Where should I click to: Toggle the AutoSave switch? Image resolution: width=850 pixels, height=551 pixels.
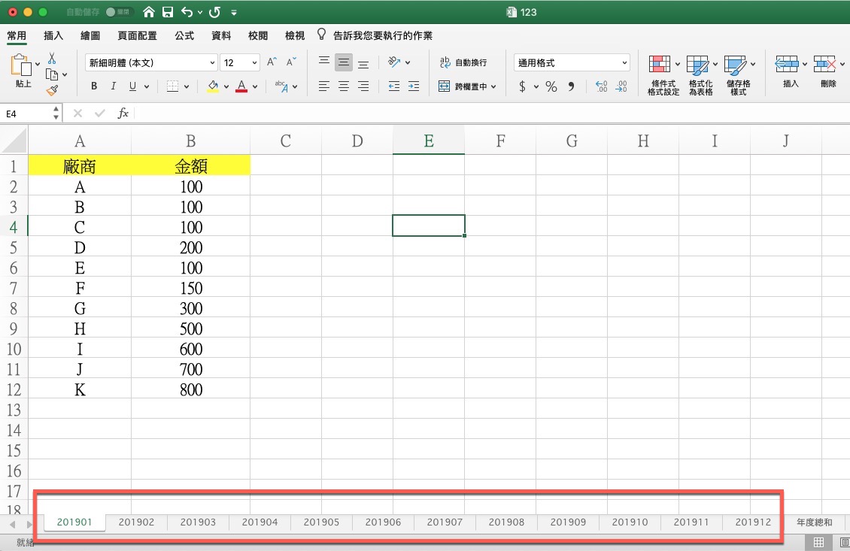tap(119, 12)
